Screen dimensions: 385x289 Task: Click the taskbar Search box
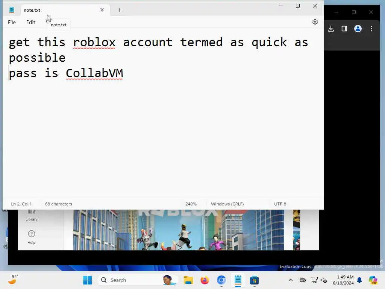tap(138, 280)
